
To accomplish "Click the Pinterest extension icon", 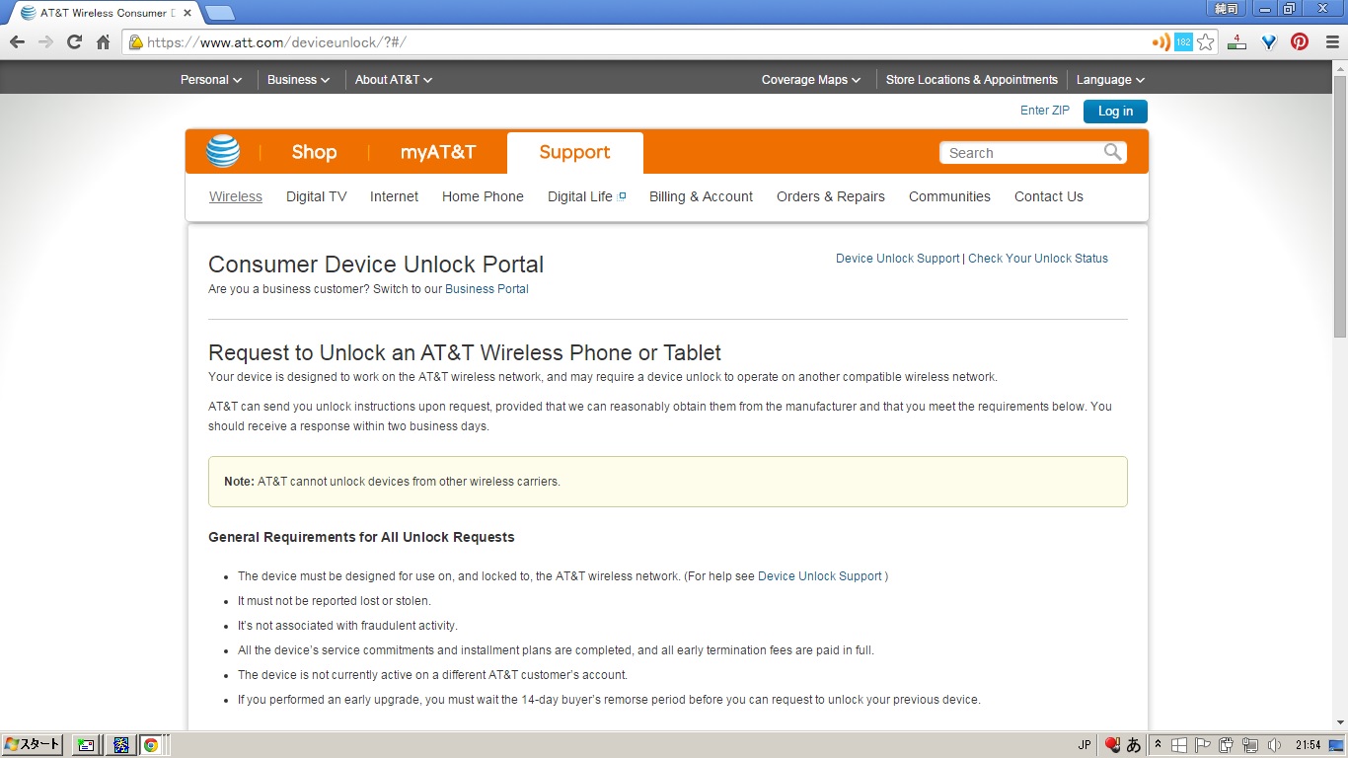I will point(1300,42).
